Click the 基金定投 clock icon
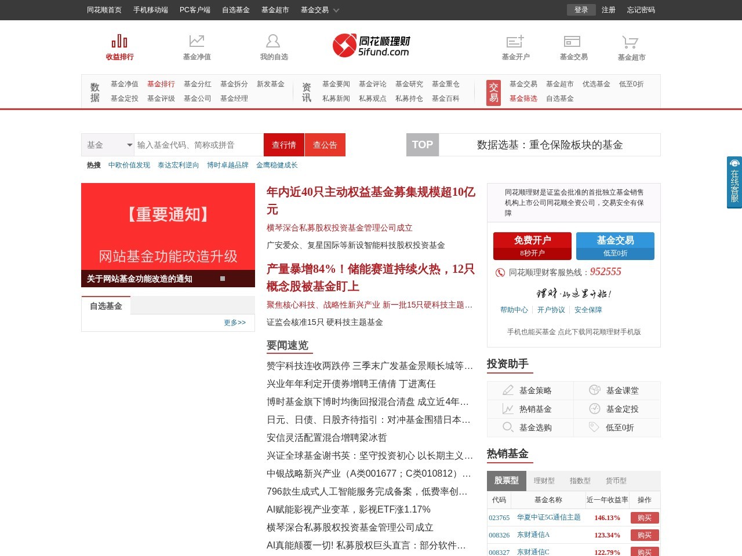The height and width of the screenshot is (556, 742). click(594, 409)
